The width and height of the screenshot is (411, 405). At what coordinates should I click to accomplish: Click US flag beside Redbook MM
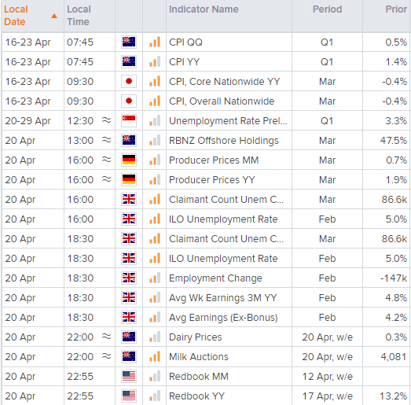point(129,377)
